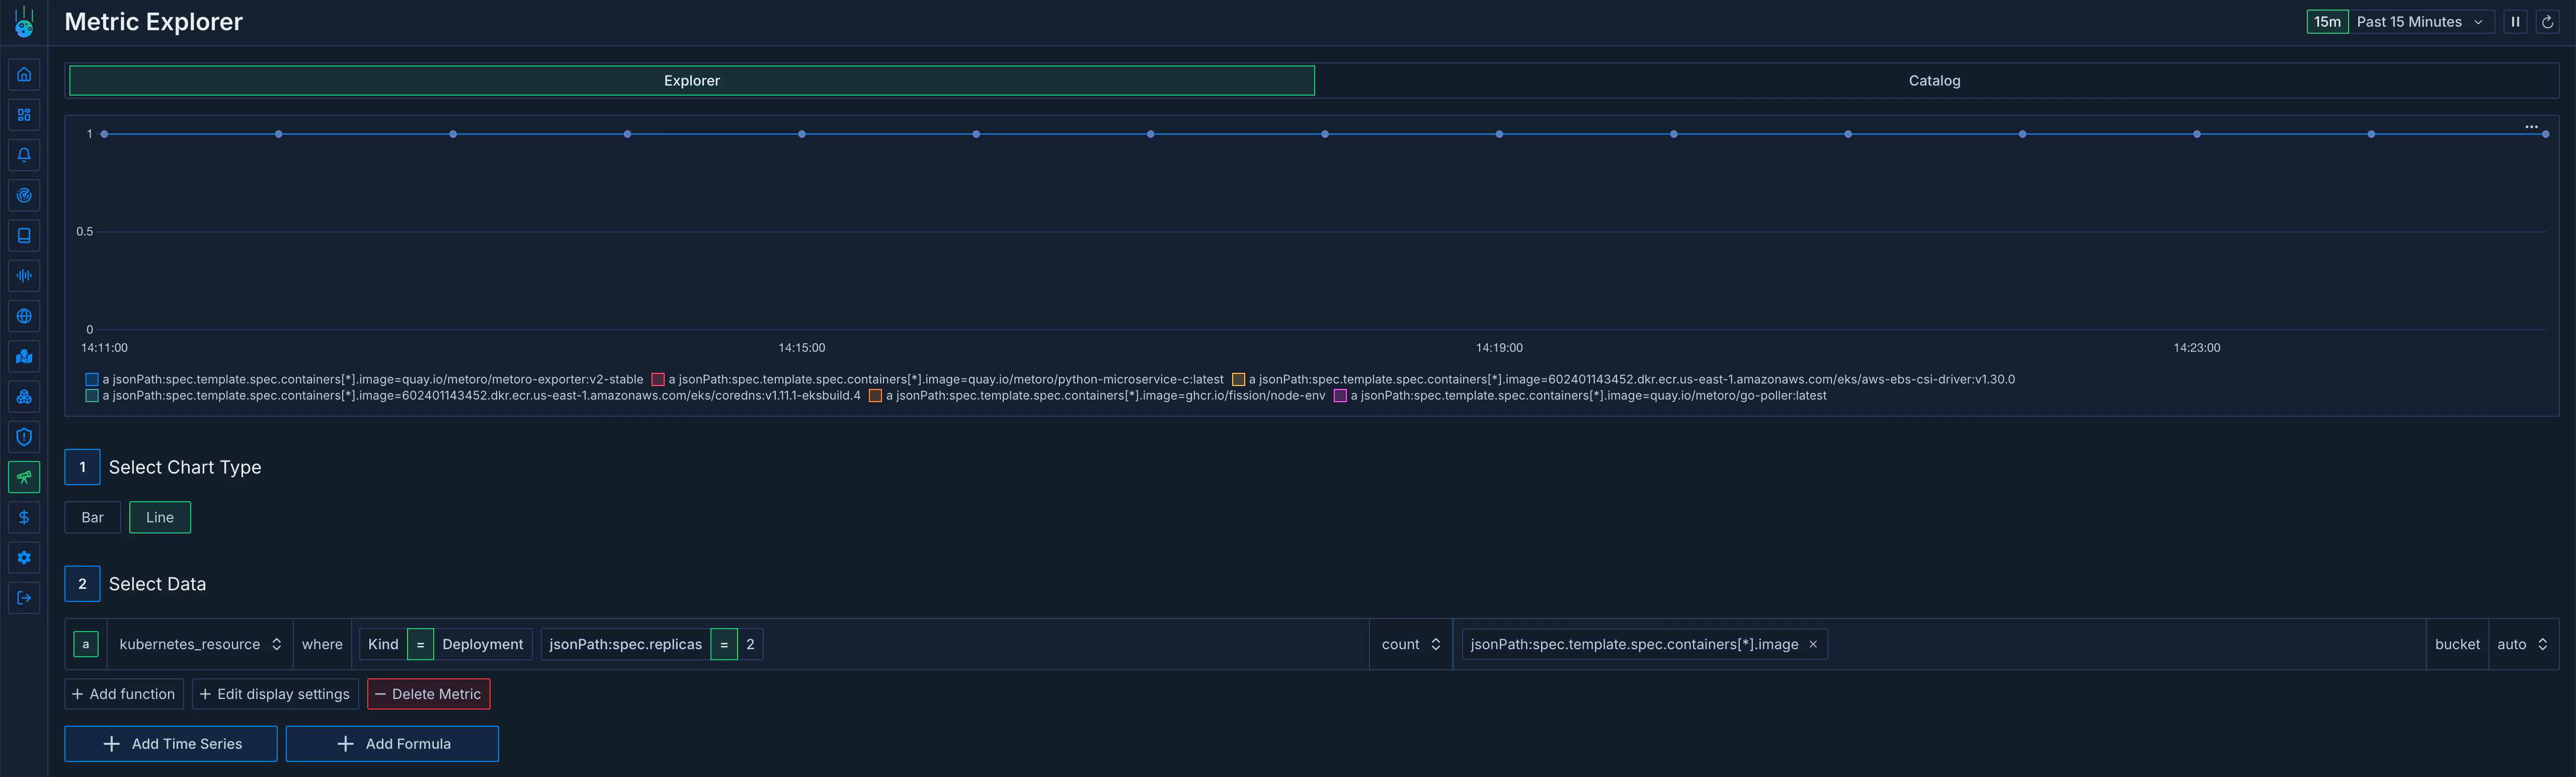Screen dimensions: 2576x777
Task: Select the Dashboards grid icon
Action: (x=24, y=115)
